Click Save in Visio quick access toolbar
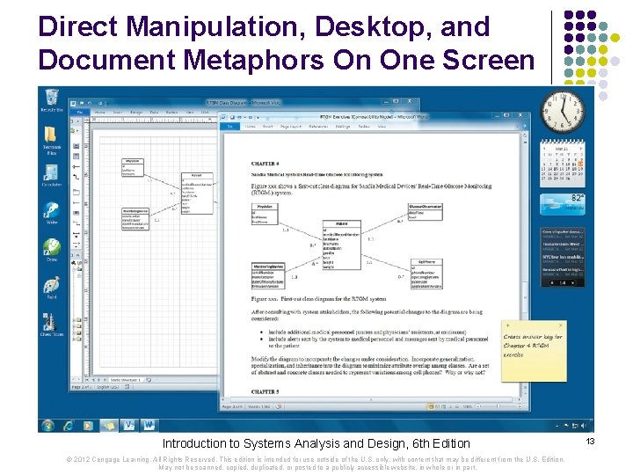The width and height of the screenshot is (633, 475). (82, 104)
